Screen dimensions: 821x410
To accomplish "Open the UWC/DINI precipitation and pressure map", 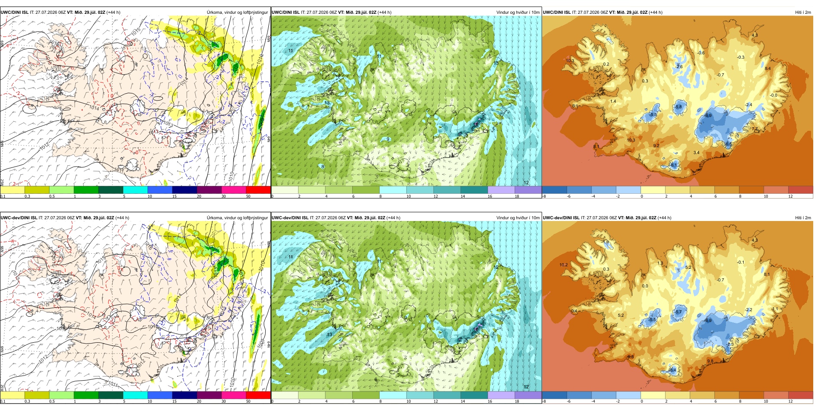I will [x=135, y=101].
